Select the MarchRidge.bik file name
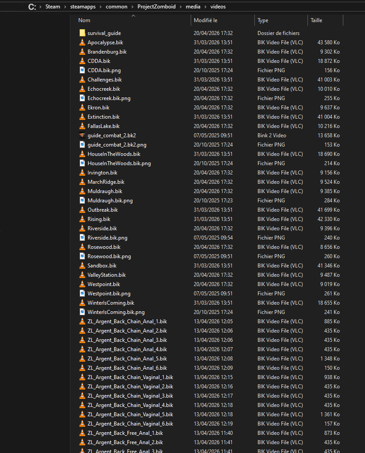 click(106, 182)
